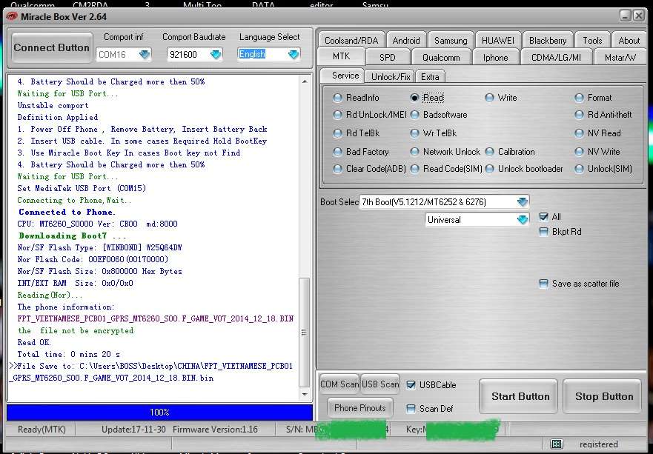Viewport: 653px width, 454px height.
Task: Click the Phone Pinouts button
Action: click(360, 408)
